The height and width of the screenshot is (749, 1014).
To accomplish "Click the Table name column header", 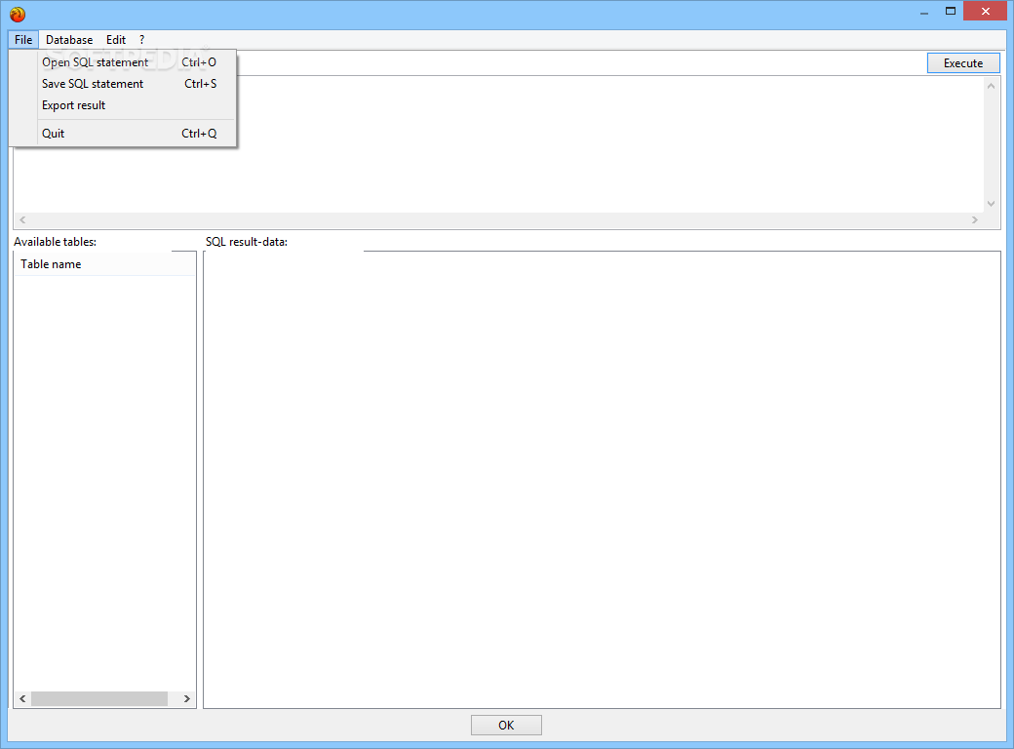I will point(104,264).
